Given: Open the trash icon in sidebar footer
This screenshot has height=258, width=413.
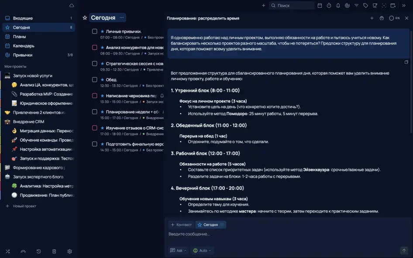Looking at the screenshot, I should point(54,251).
